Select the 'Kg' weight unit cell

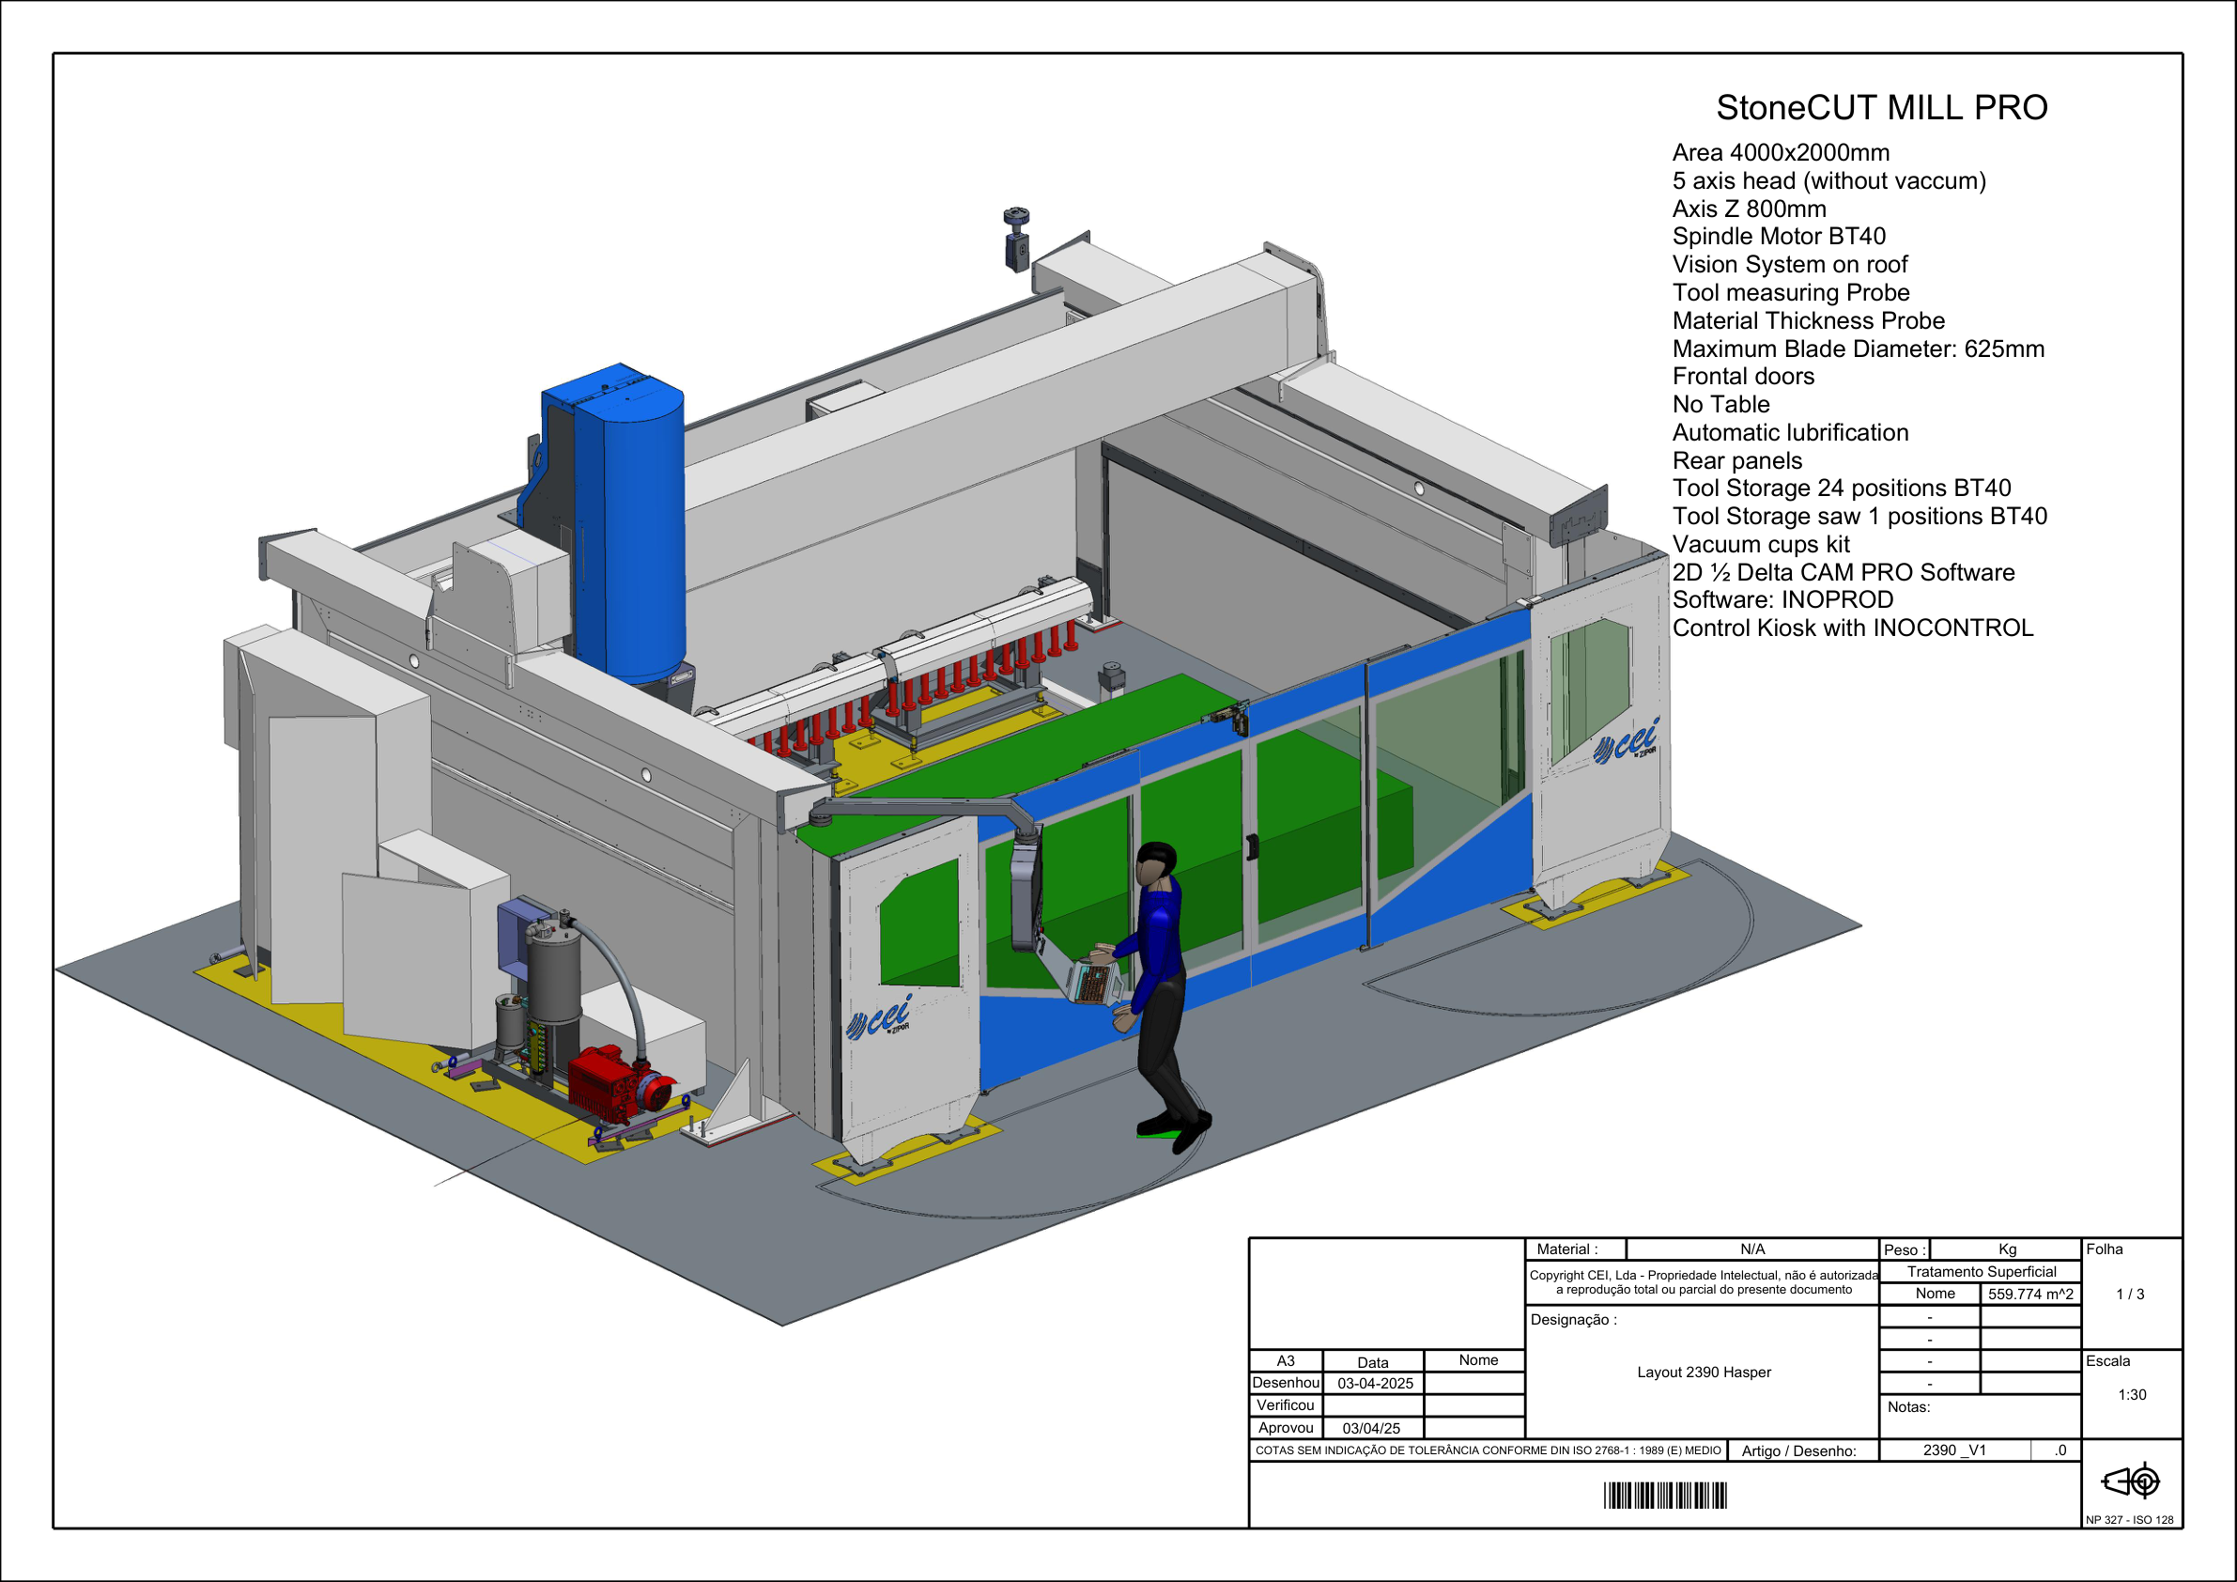(x=2007, y=1249)
